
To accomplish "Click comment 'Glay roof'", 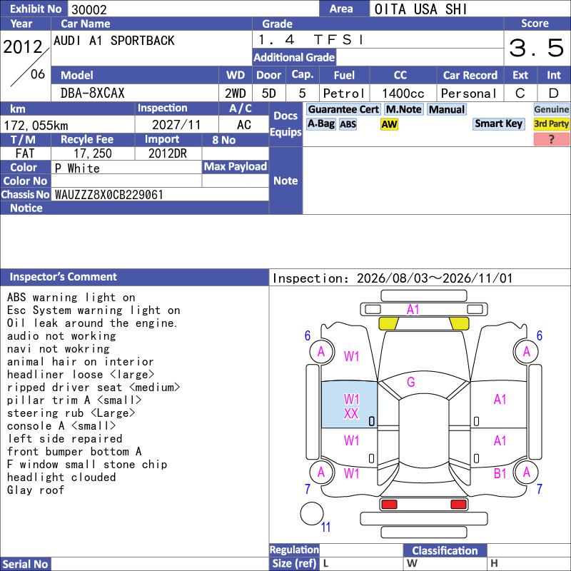I will click(36, 490).
